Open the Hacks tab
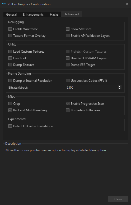Viewport: 131px width, 205px height. [54, 15]
